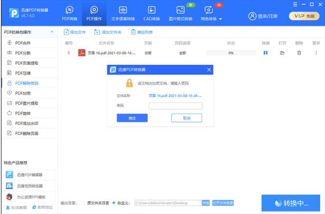The image size is (325, 214).
Task: Open the 文字语音转换 tab
Action: point(123,13)
